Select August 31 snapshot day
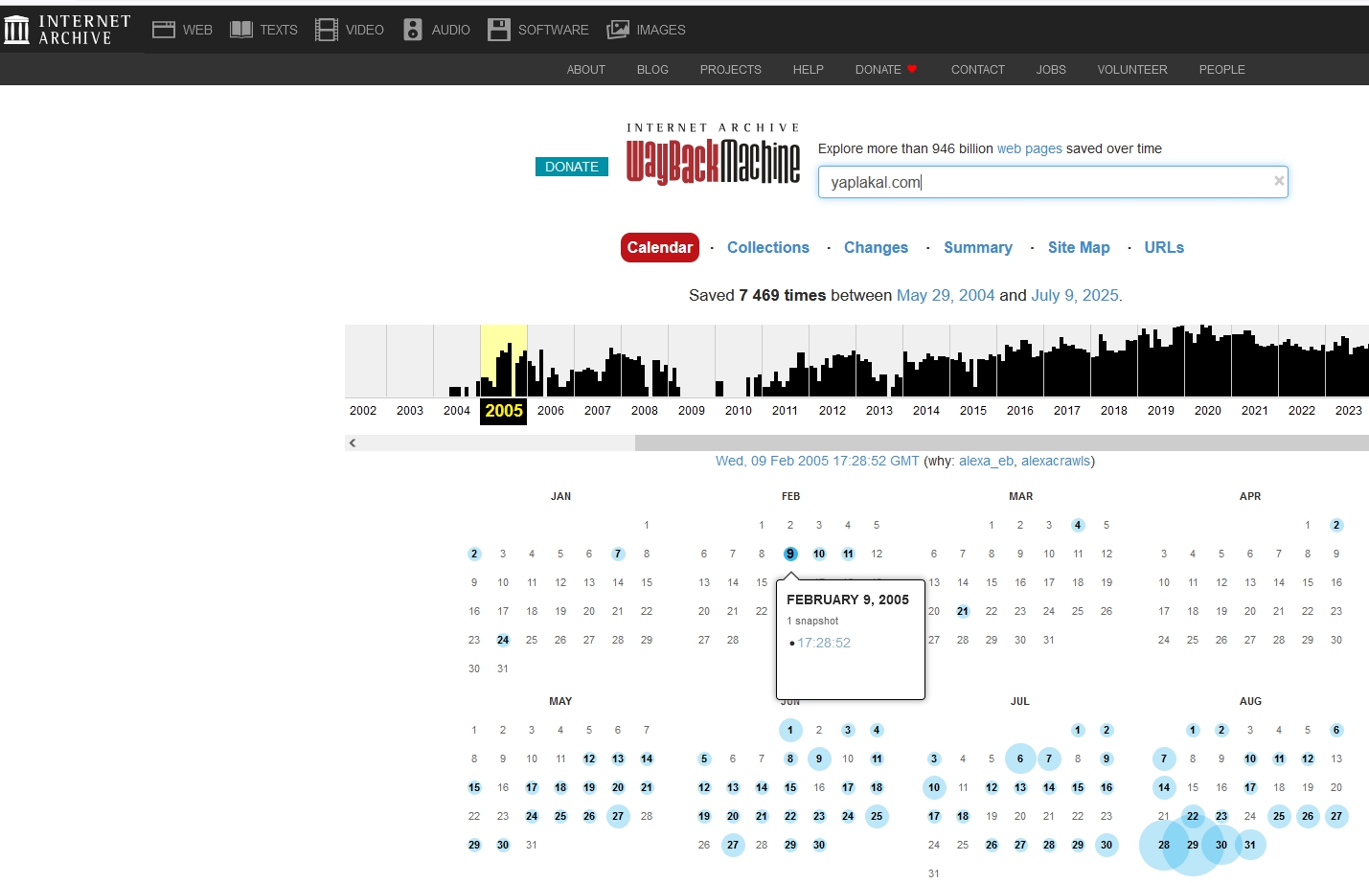This screenshot has width=1369, height=883. point(1250,845)
